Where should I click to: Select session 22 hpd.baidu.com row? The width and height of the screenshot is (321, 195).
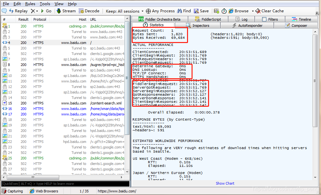(x=63, y=142)
